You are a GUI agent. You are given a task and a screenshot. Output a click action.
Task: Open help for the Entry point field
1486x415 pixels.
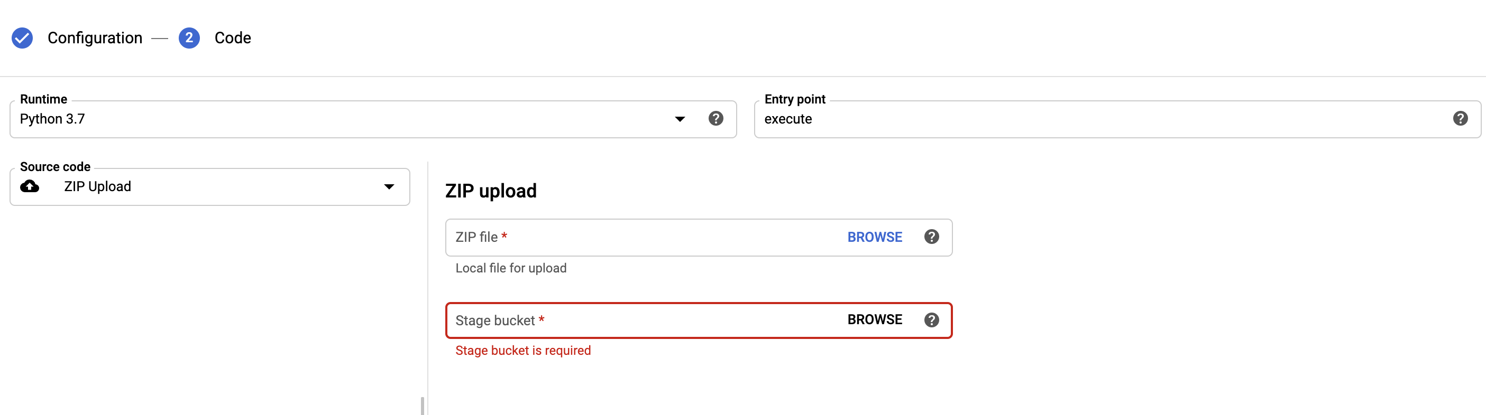click(x=1460, y=119)
